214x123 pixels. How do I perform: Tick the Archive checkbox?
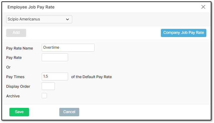[x=44, y=96]
